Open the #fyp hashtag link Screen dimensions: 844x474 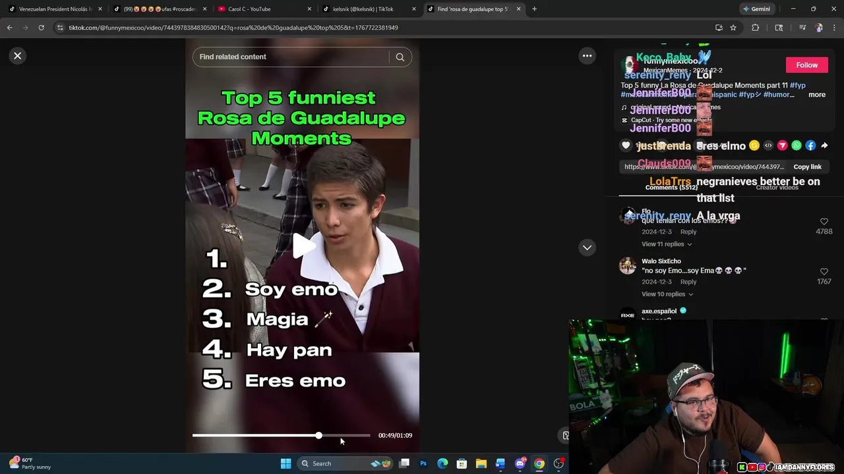797,86
